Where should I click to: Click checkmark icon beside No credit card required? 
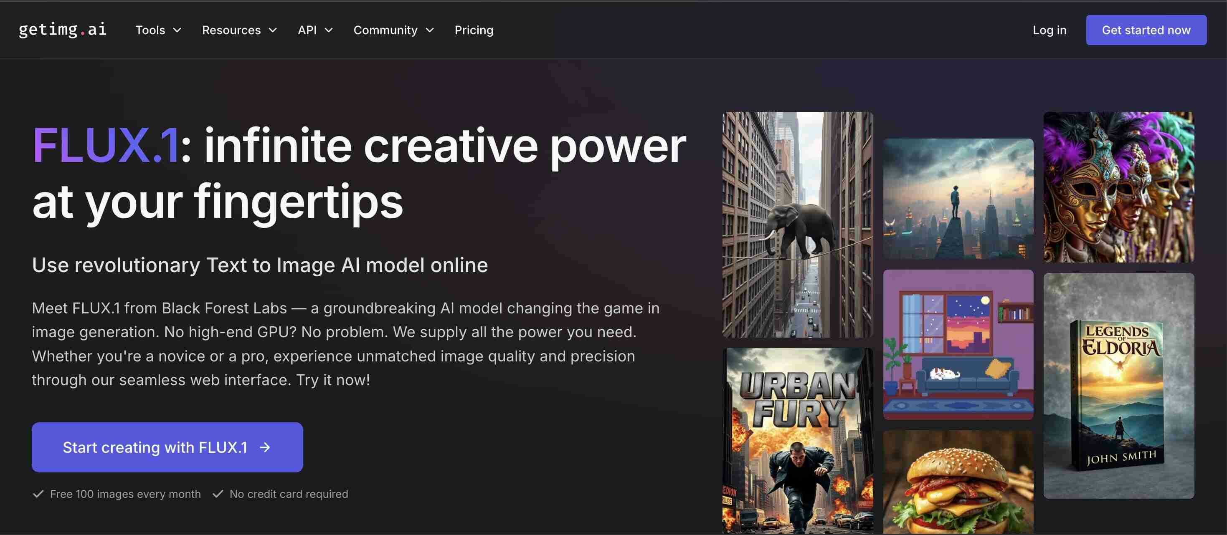point(218,494)
